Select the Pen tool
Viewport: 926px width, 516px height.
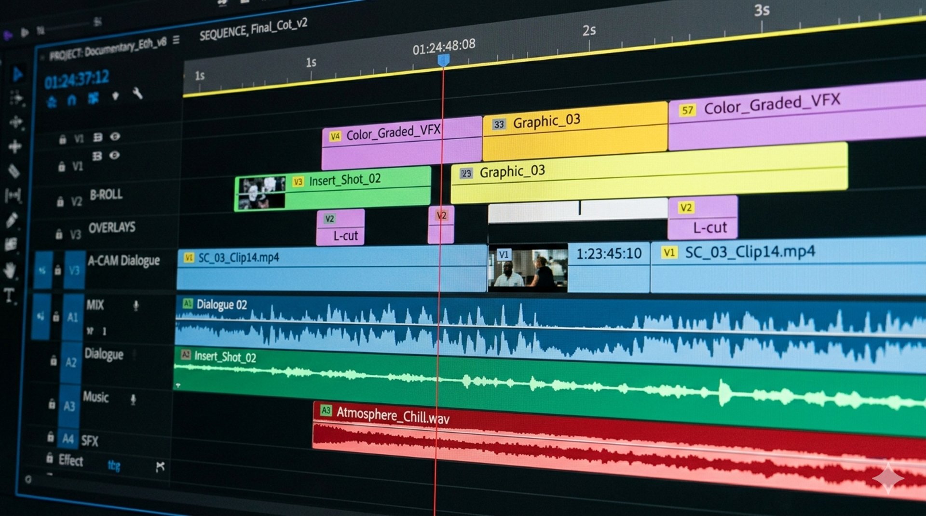point(12,220)
